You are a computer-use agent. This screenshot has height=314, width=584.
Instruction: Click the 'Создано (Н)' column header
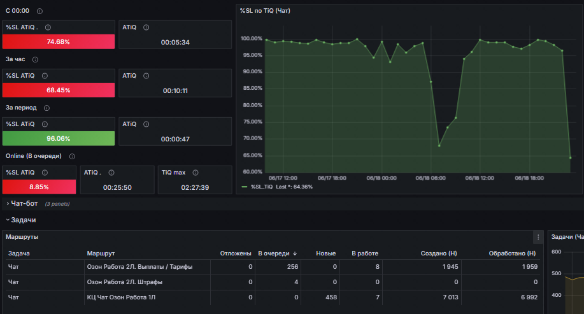438,253
